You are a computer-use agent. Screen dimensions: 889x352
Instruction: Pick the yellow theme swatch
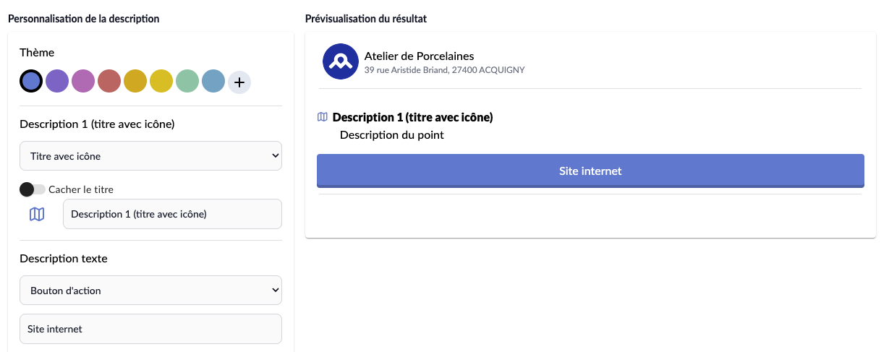161,82
